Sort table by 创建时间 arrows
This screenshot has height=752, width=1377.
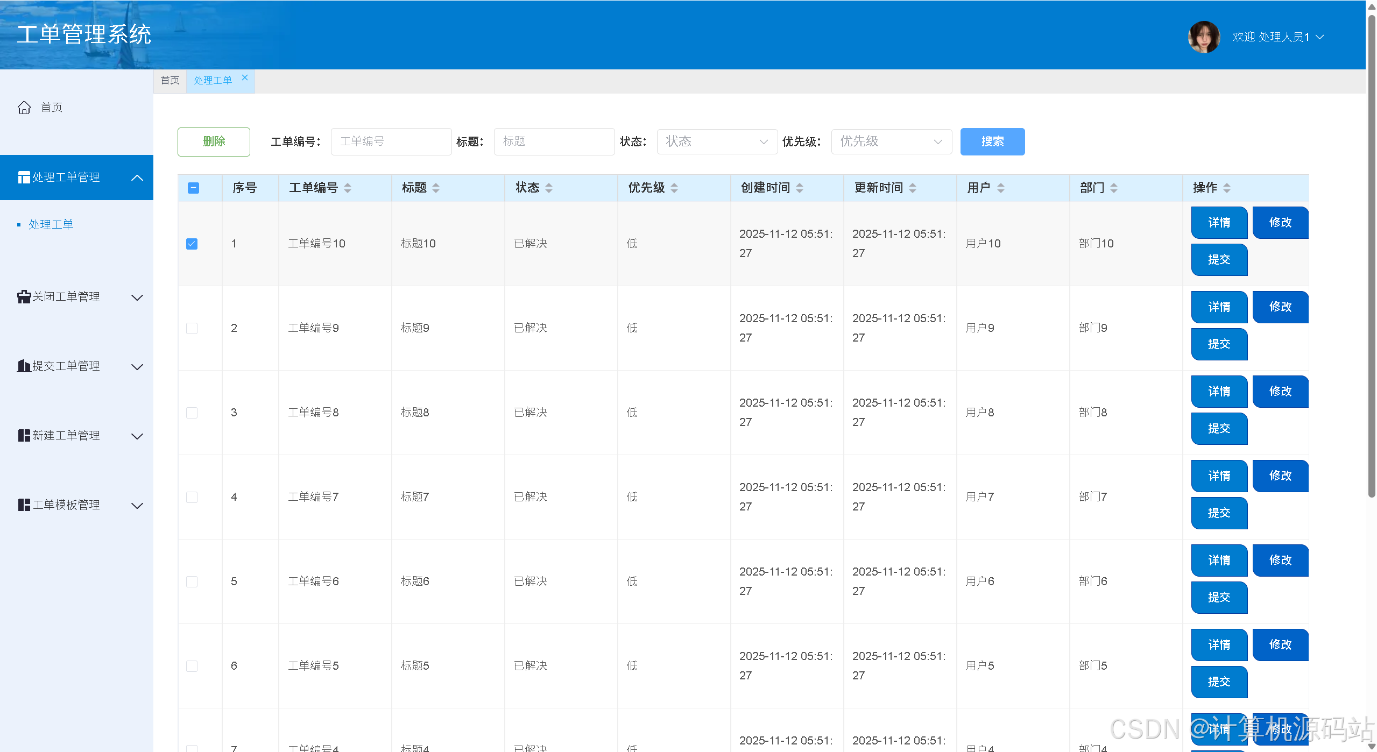(800, 188)
